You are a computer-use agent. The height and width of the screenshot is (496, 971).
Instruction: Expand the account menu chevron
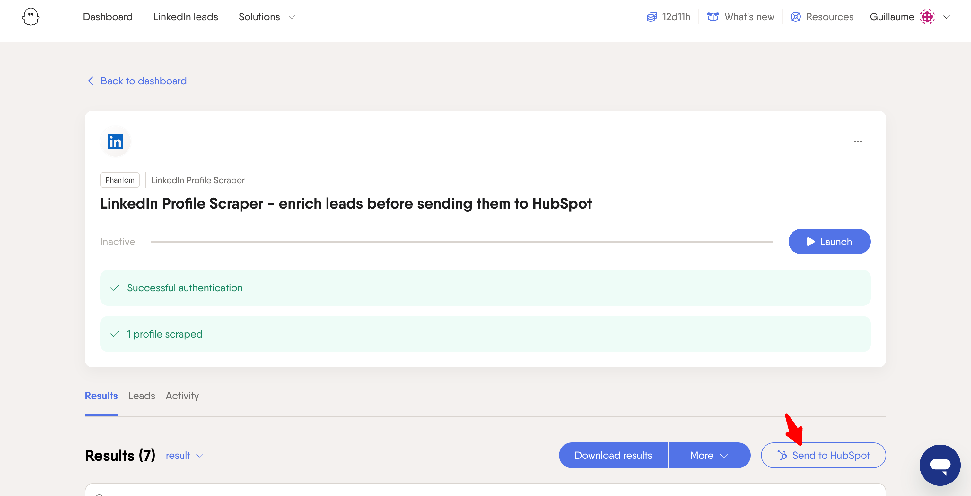(x=947, y=17)
